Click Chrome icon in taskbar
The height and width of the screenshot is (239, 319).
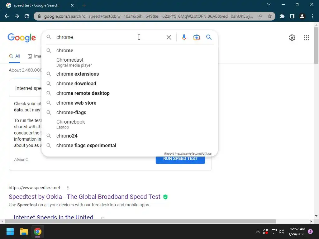click(x=38, y=232)
